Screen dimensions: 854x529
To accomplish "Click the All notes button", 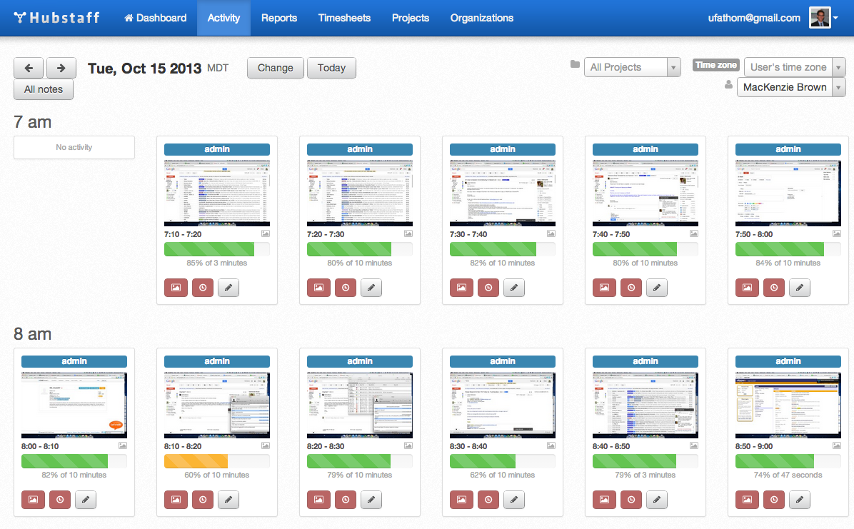I will 44,89.
